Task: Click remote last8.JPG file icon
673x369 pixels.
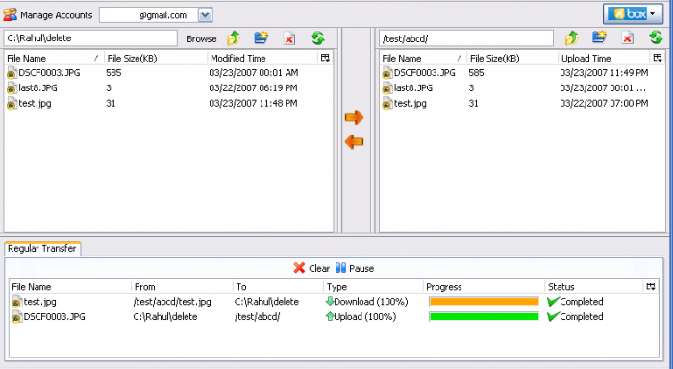Action: (x=387, y=88)
